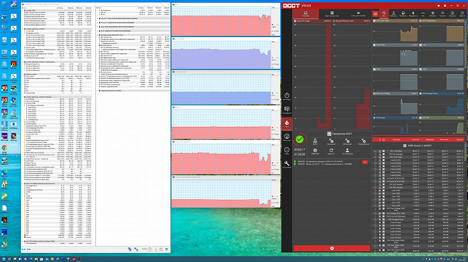Screen dimensions: 468x262
Task: Open the Info icon in OCCT sidebar
Action: pos(287,151)
